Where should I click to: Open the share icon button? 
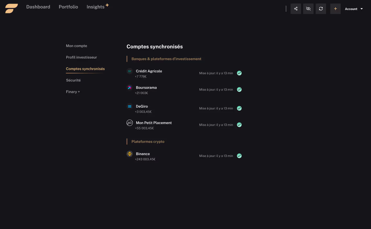[x=296, y=9]
